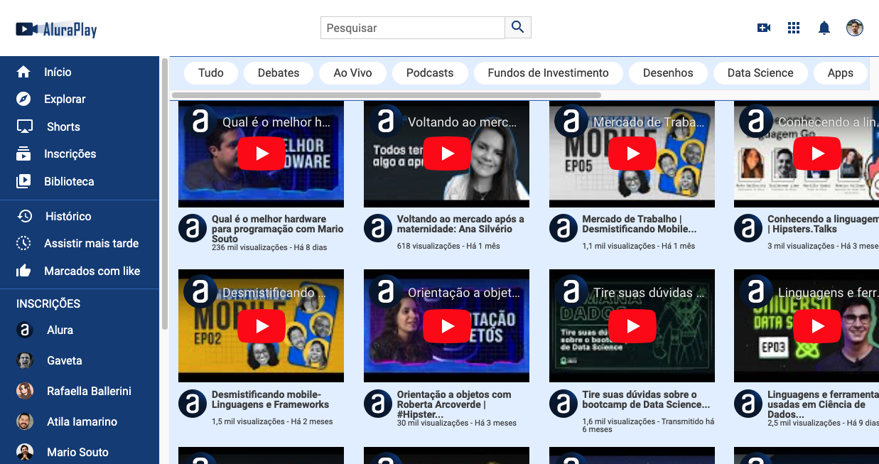Open the Shorts section icon
The width and height of the screenshot is (879, 464).
pyautogui.click(x=24, y=126)
